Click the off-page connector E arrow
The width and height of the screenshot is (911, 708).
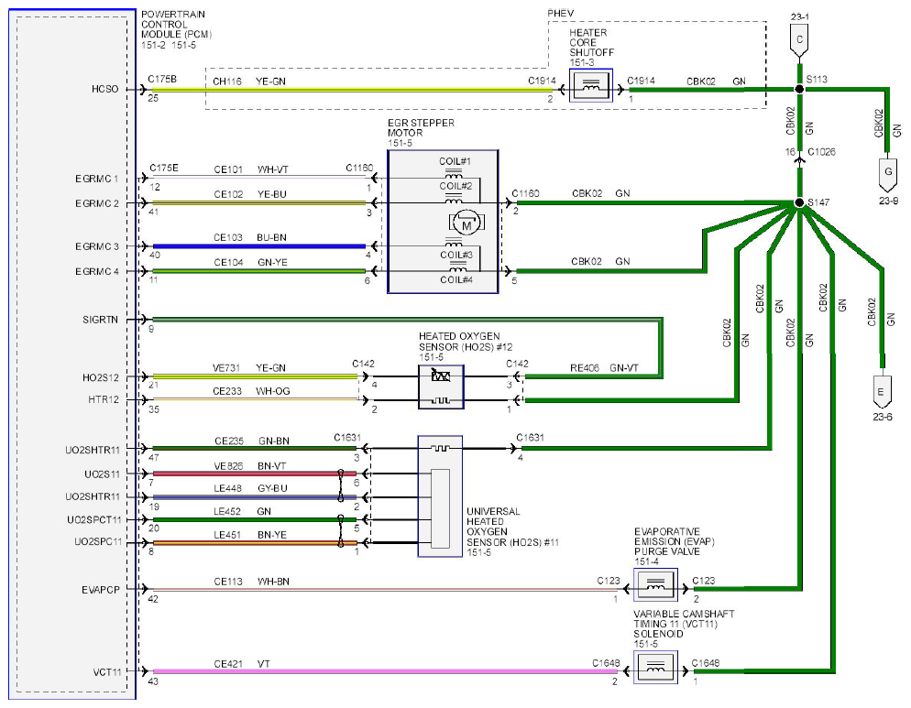coord(882,392)
